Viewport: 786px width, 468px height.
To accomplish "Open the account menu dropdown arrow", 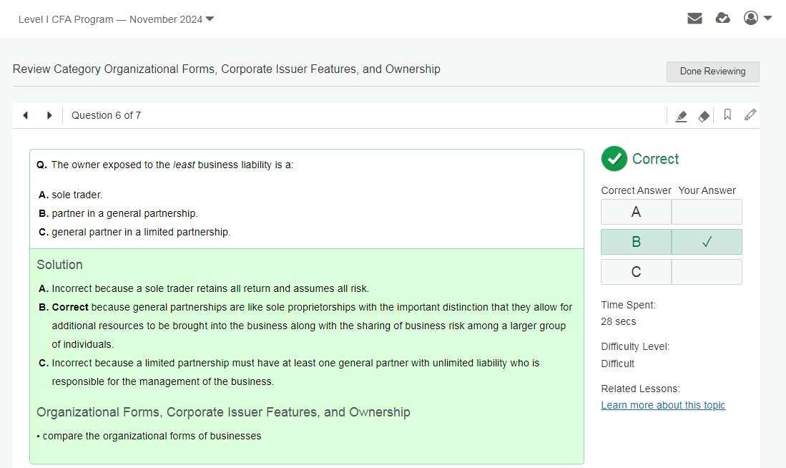I will tap(768, 19).
